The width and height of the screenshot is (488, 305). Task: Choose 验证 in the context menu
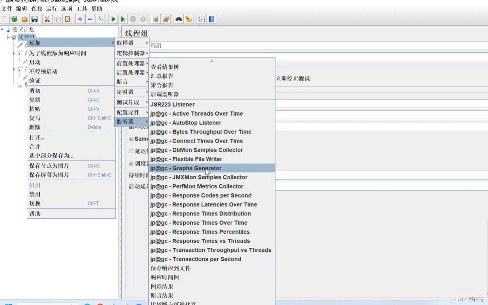pos(71,80)
